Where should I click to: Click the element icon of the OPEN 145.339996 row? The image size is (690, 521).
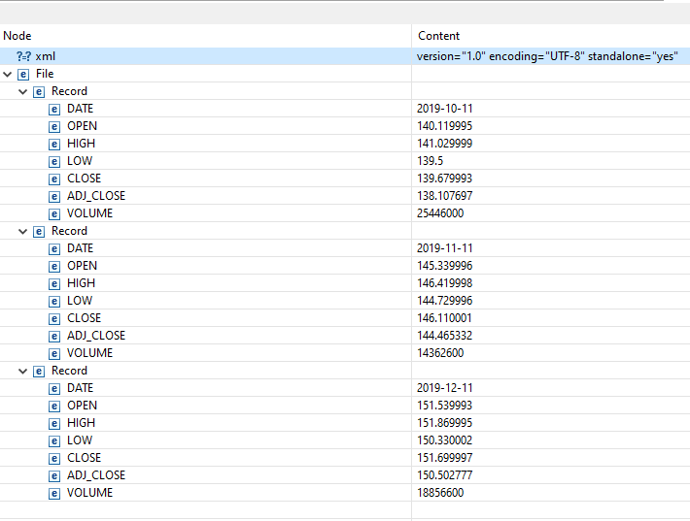[54, 266]
